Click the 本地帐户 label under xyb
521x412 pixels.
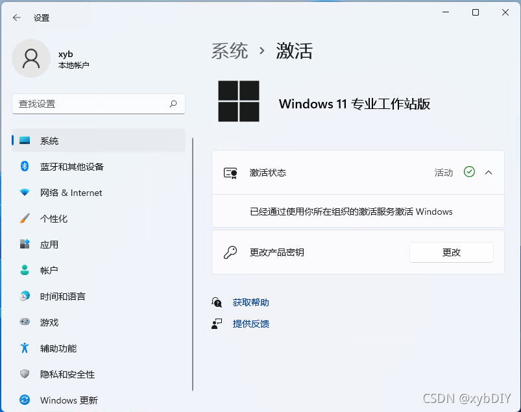tap(73, 65)
